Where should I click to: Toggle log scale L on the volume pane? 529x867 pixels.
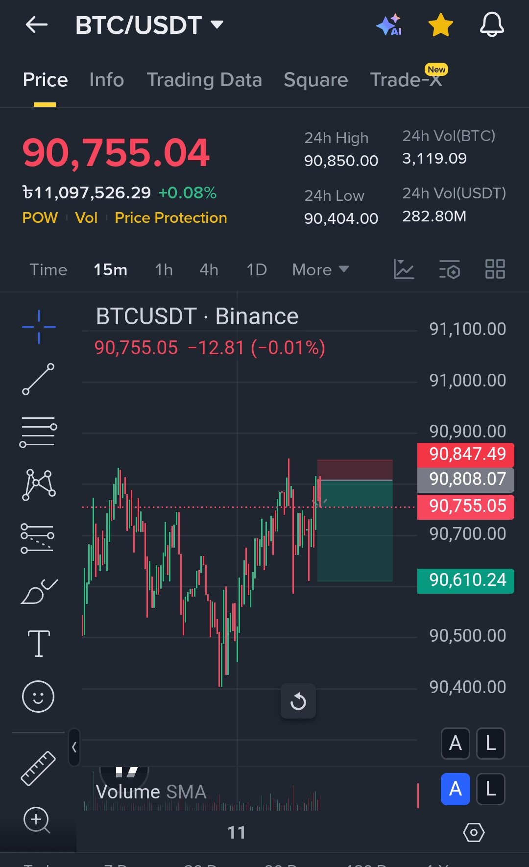491,789
